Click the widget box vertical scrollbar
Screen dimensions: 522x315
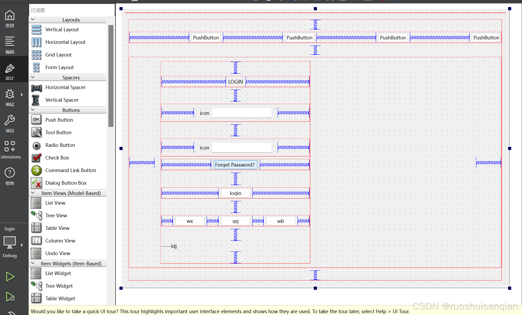click(111, 76)
